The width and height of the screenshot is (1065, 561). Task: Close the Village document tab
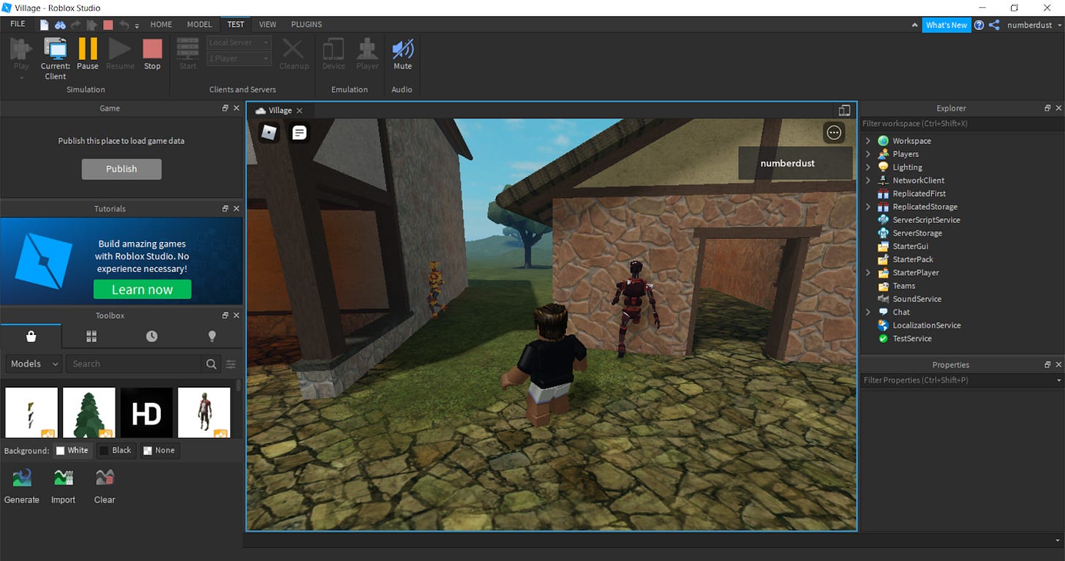[300, 110]
